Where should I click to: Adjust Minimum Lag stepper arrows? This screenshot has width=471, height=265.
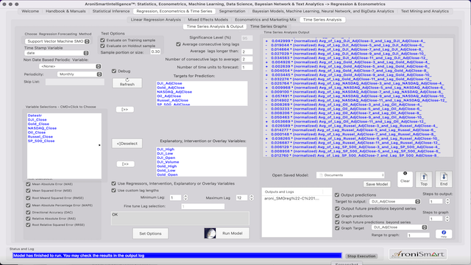pos(185,197)
